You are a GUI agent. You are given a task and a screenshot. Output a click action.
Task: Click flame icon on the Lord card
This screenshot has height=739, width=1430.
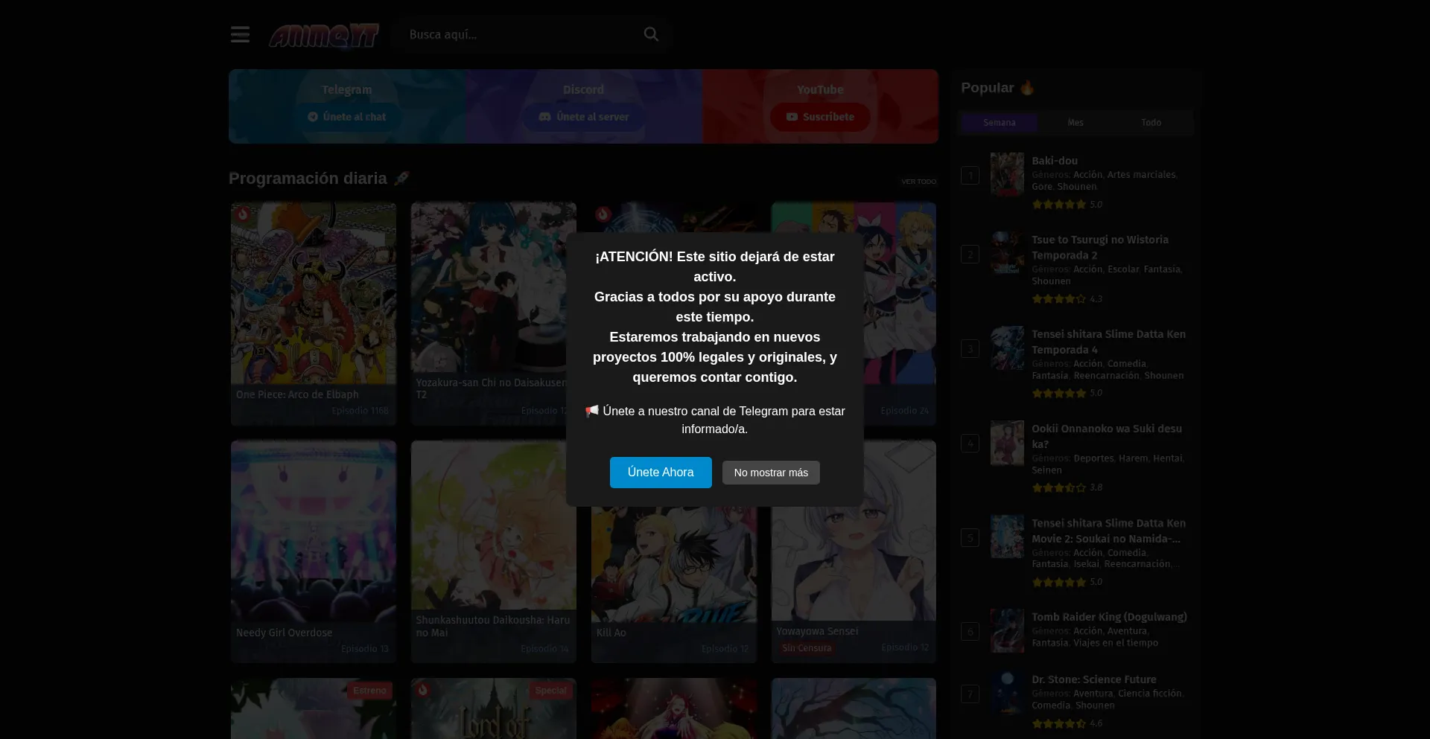423,690
